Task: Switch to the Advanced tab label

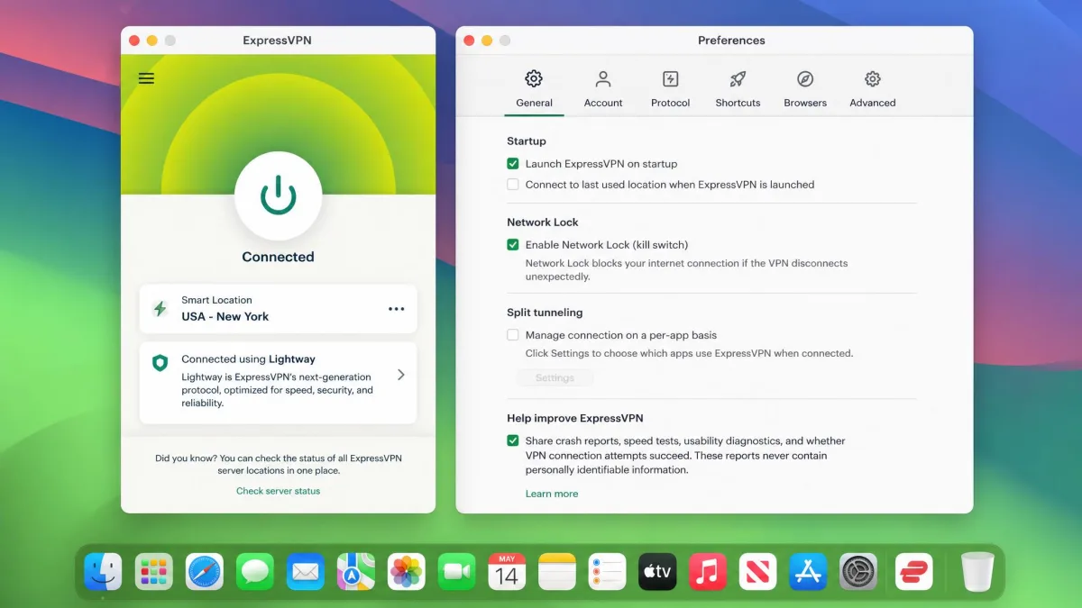Action: click(872, 103)
